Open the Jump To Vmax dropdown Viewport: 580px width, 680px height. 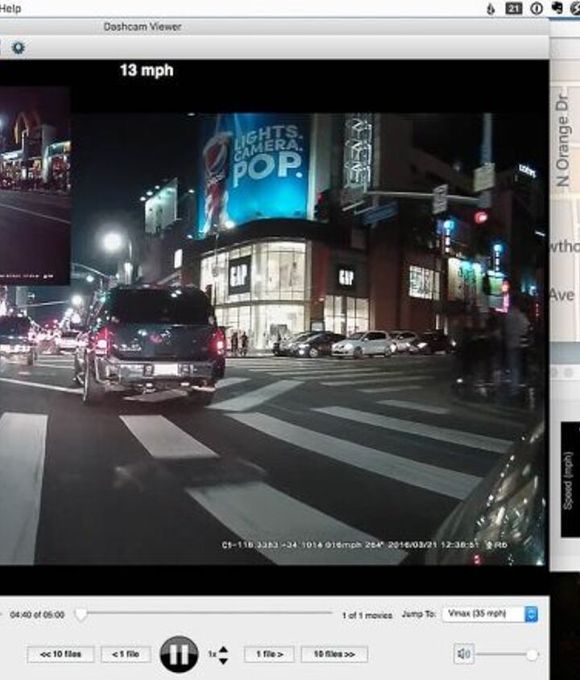pyautogui.click(x=490, y=614)
